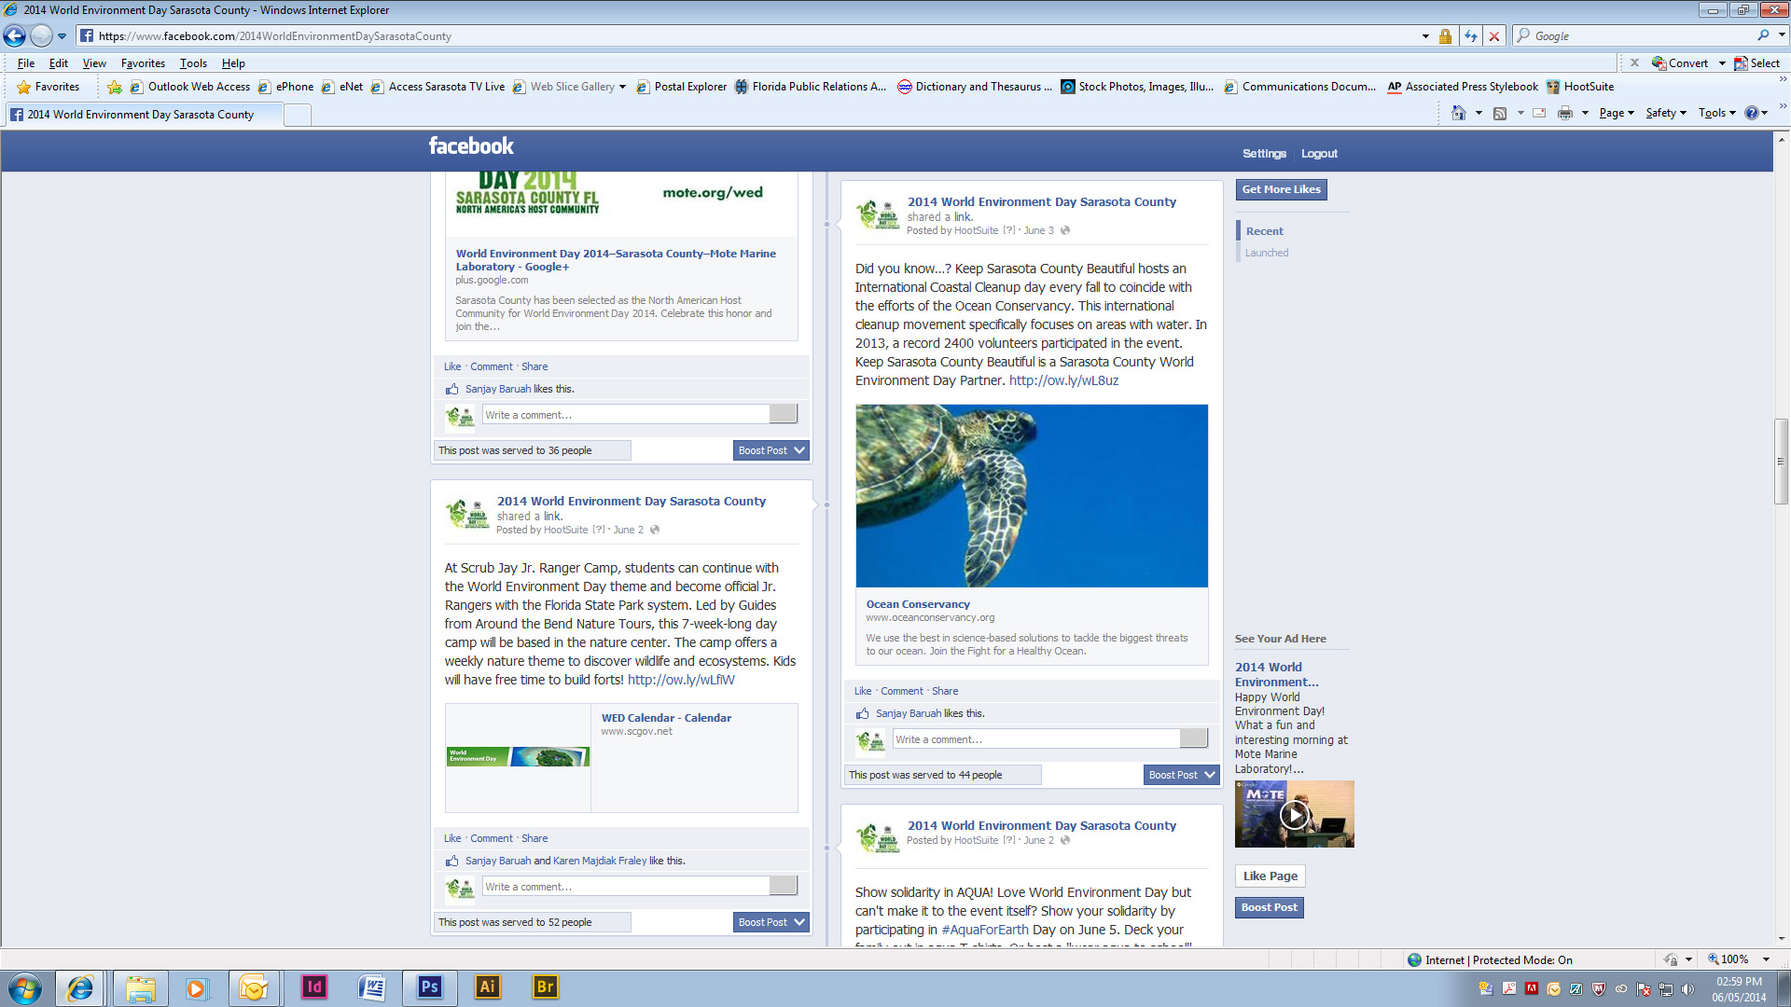
Task: Open the Outlook icon in taskbar
Action: point(253,987)
